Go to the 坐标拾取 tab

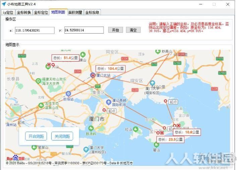click(92, 12)
